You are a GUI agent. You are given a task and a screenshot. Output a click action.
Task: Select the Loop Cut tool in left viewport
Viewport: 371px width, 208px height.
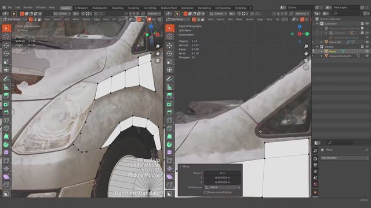(6, 121)
